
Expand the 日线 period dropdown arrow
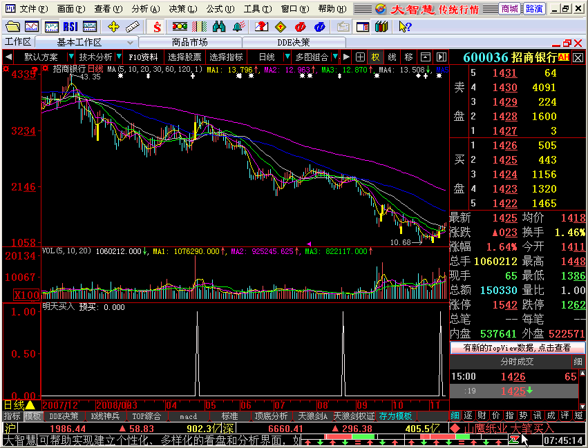(287, 57)
